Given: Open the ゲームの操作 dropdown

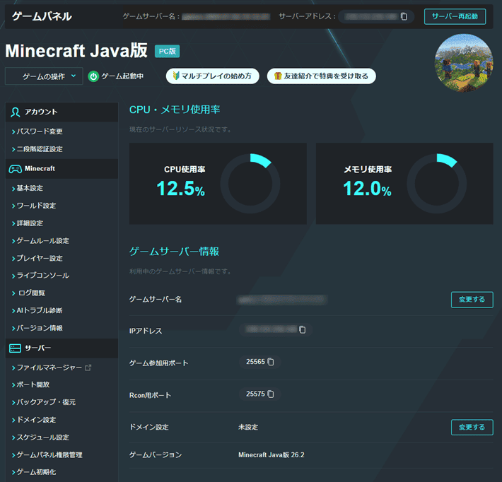Looking at the screenshot, I should [44, 76].
